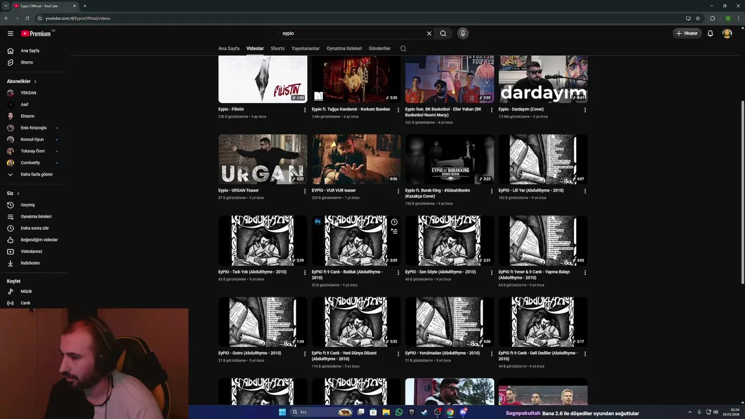Click the browser address bar URL
This screenshot has width=745, height=419.
click(x=78, y=18)
